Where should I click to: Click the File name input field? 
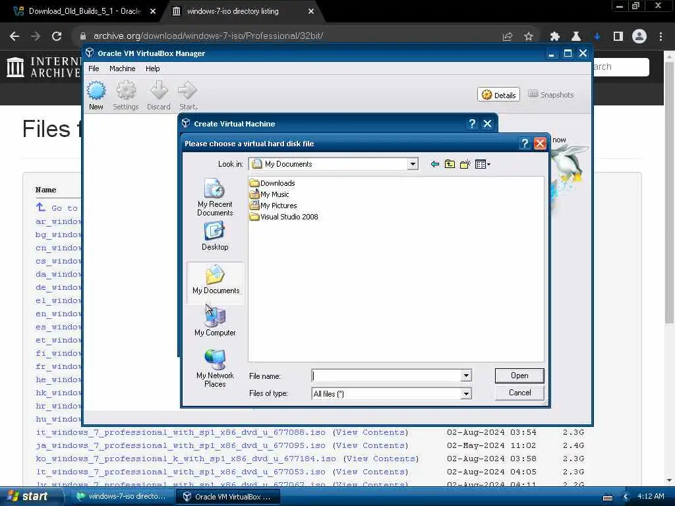(386, 376)
